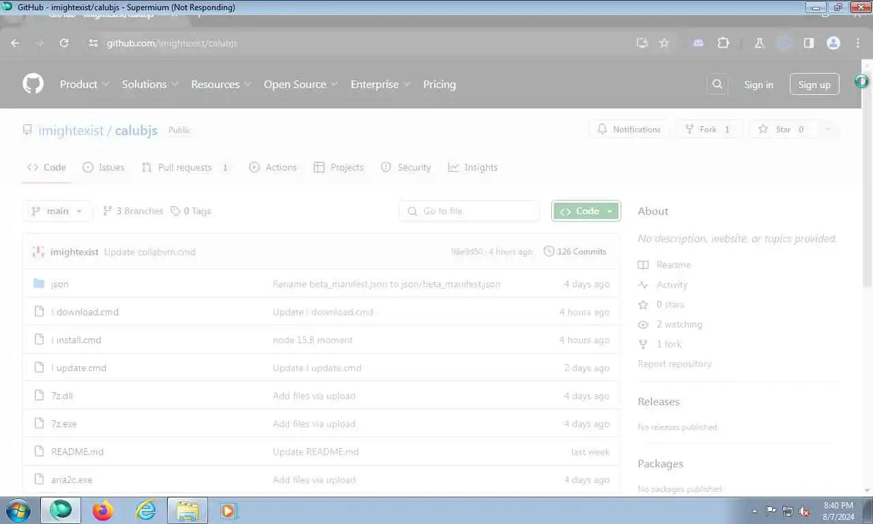
Task: Open the aria2c.exe file
Action: (72, 480)
